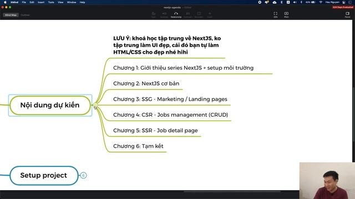This screenshot has height=199, width=355.
Task: Select the Topic toolbar icon
Action: tap(154, 15)
